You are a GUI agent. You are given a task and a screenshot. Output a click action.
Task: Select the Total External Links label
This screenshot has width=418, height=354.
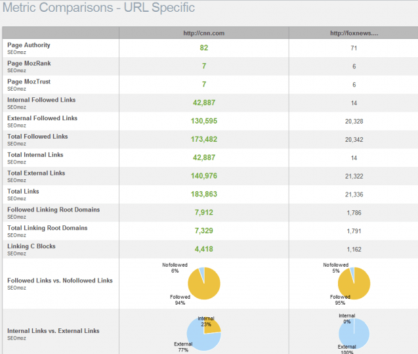click(36, 173)
